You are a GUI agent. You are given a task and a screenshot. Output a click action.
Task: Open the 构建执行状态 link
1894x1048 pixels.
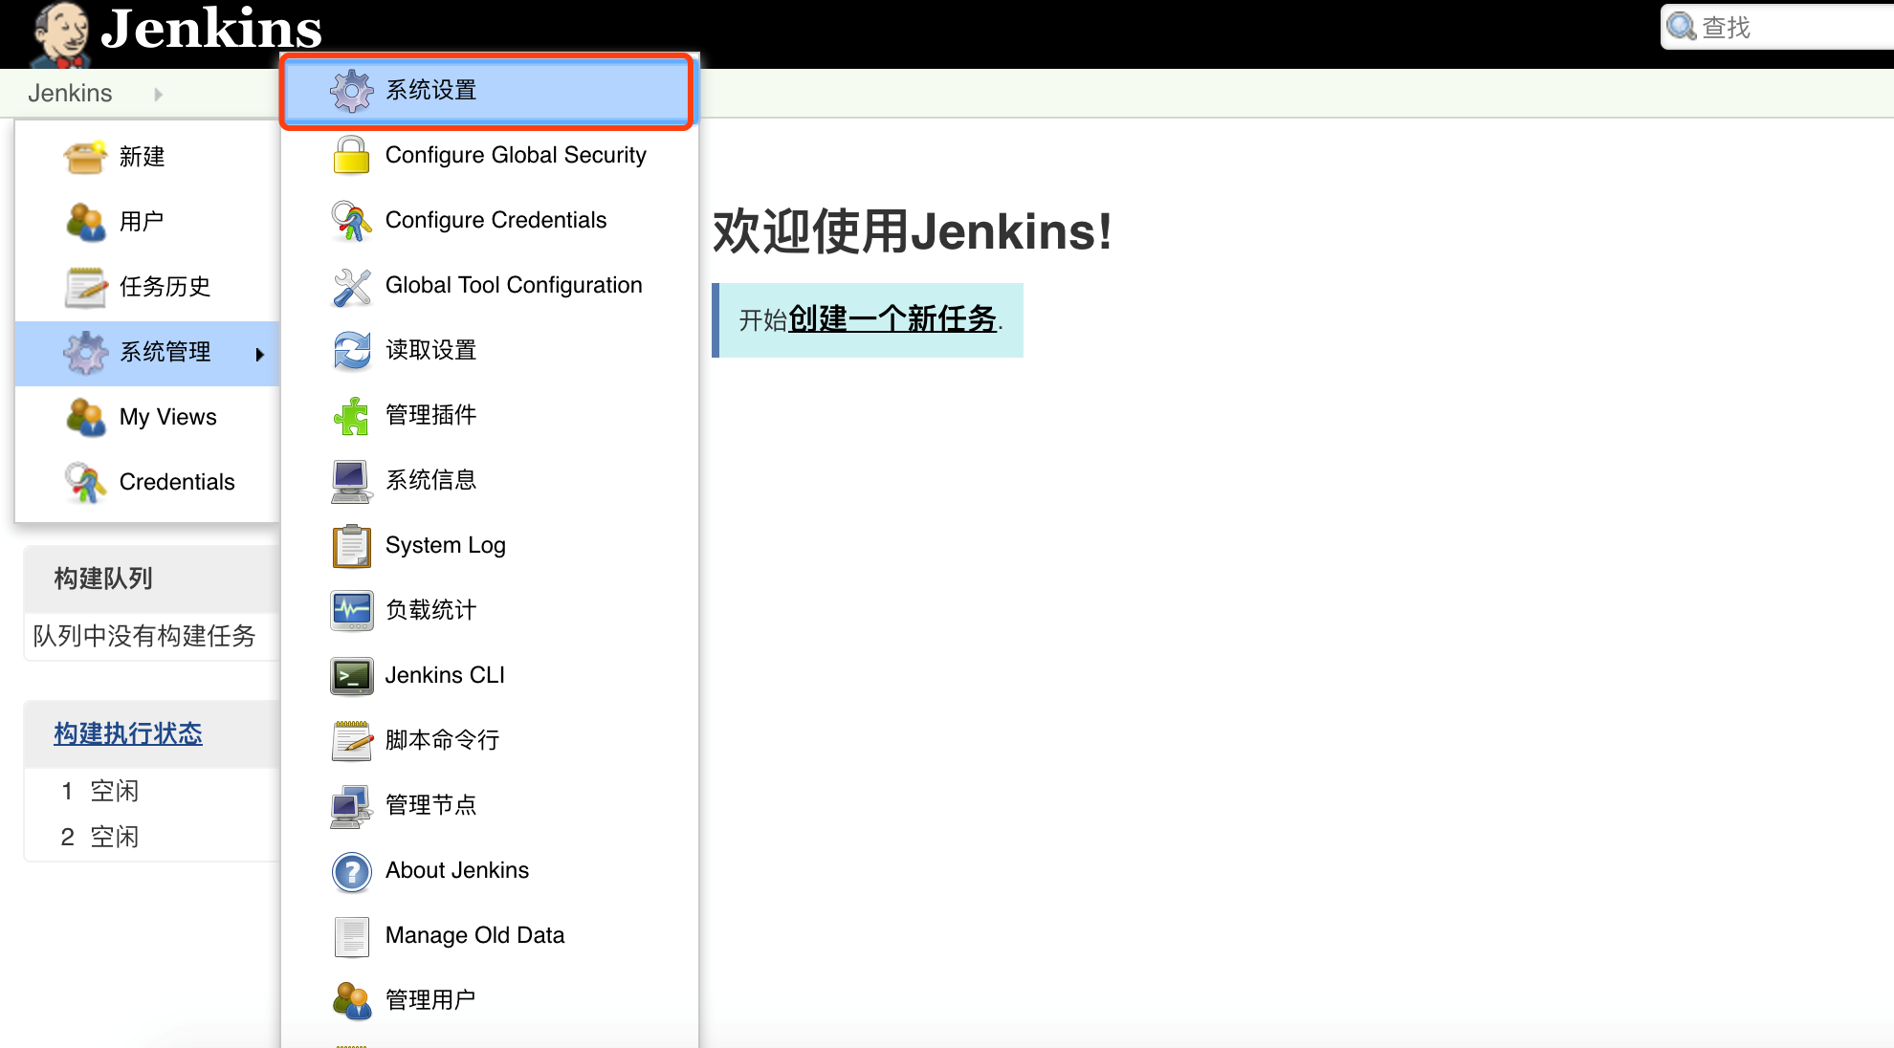click(x=128, y=733)
